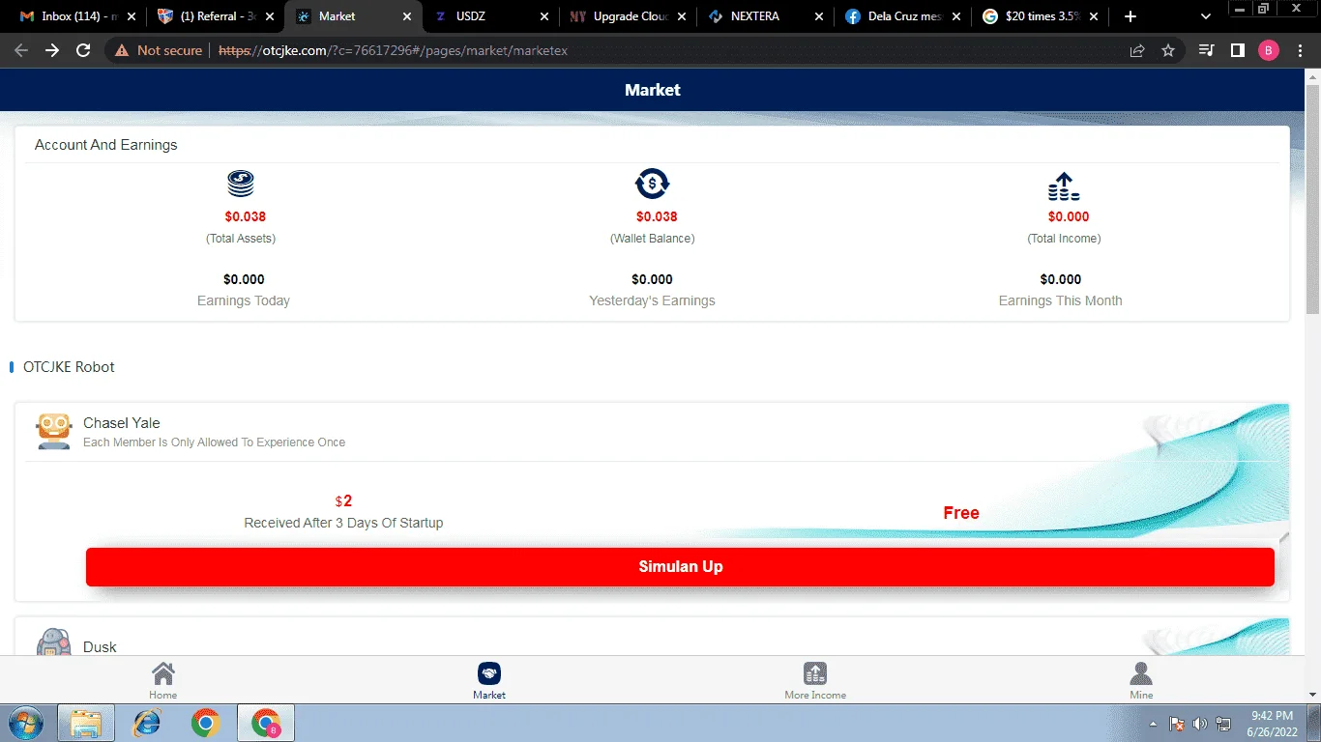Viewport: 1321px width, 742px height.
Task: Launch Internet Explorer from the taskbar
Action: [147, 723]
